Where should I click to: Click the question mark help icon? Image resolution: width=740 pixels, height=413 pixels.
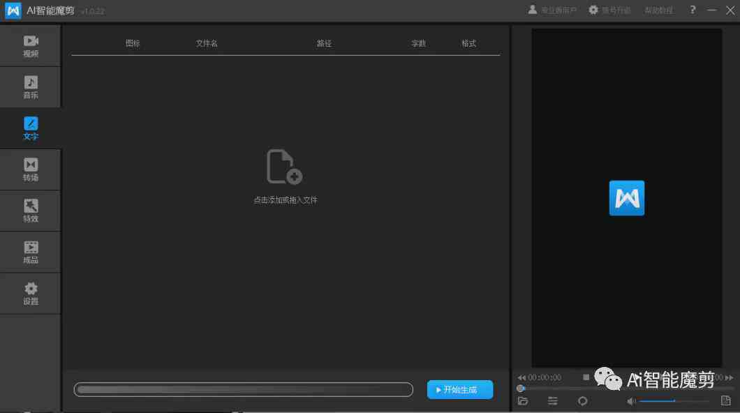coord(693,10)
